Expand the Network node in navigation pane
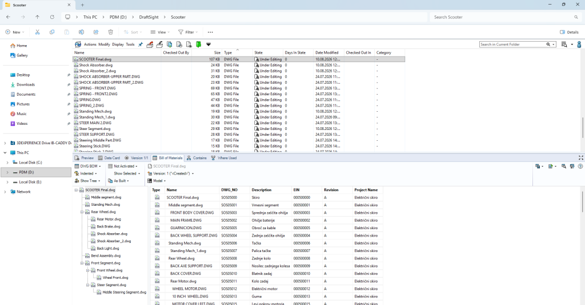Image resolution: width=585 pixels, height=305 pixels. [5, 192]
